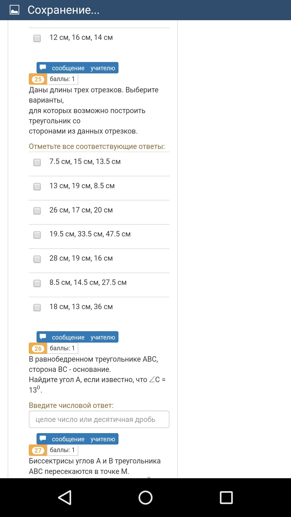Mark the 19.5 см, 33.5 см, 47.5 см checkbox
The height and width of the screenshot is (517, 291).
coord(37,235)
